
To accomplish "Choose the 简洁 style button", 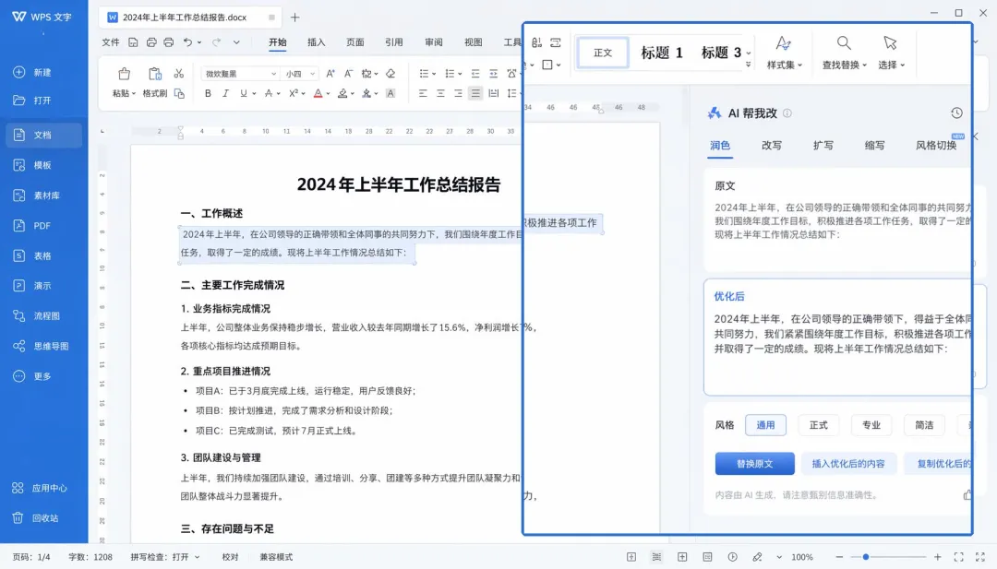I will pos(924,425).
